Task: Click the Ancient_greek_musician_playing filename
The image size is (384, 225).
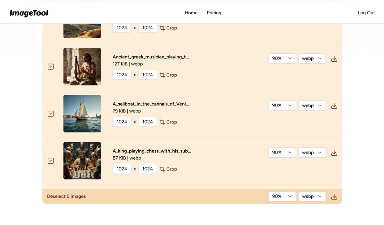Action: pyautogui.click(x=151, y=57)
